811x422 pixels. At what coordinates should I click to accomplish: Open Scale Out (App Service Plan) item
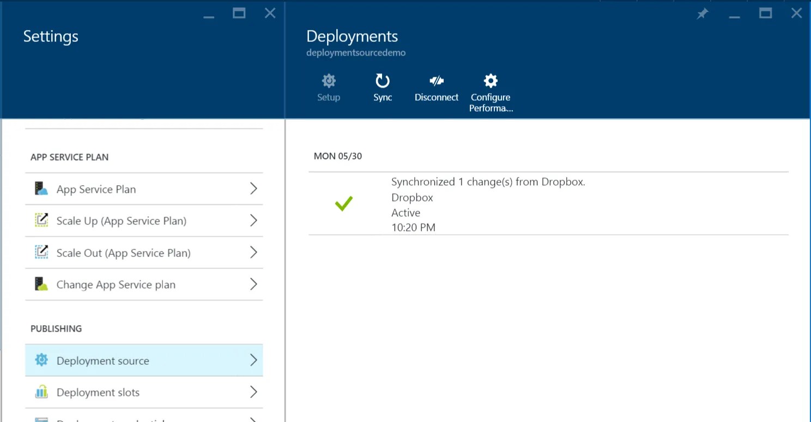(144, 253)
